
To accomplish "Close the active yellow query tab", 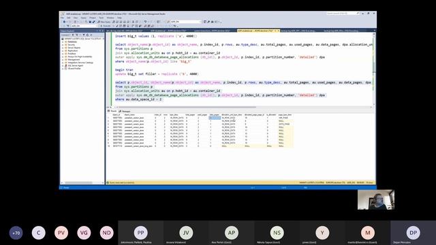I will click(x=279, y=31).
